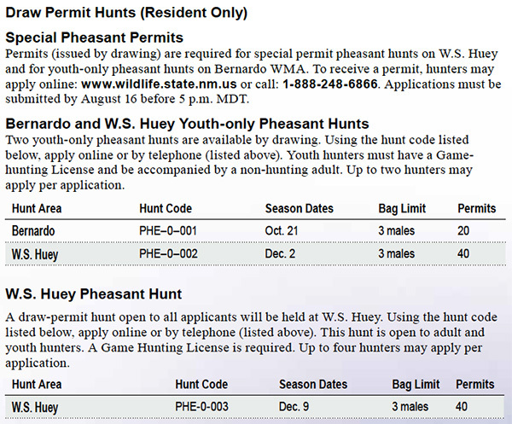512x424 pixels.
Task: Select the Special Pheasant Permits heading
Action: pyautogui.click(x=94, y=38)
